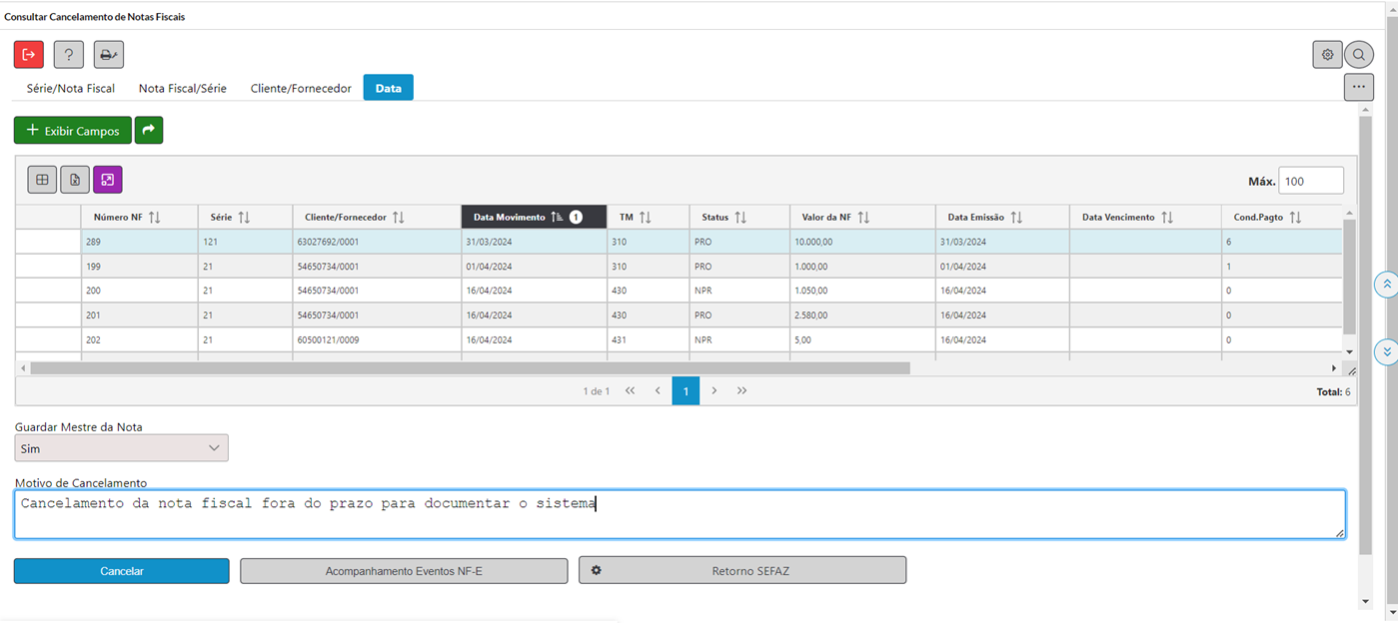Switch to the Nota Fiscal/Série tab
The image size is (1398, 623).
click(183, 88)
